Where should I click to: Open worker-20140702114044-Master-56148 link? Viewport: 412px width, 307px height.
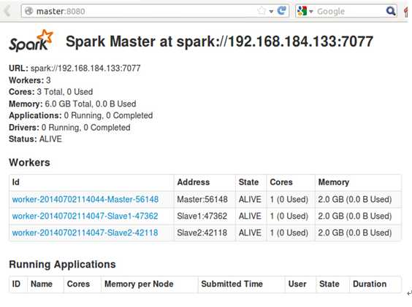click(x=85, y=199)
